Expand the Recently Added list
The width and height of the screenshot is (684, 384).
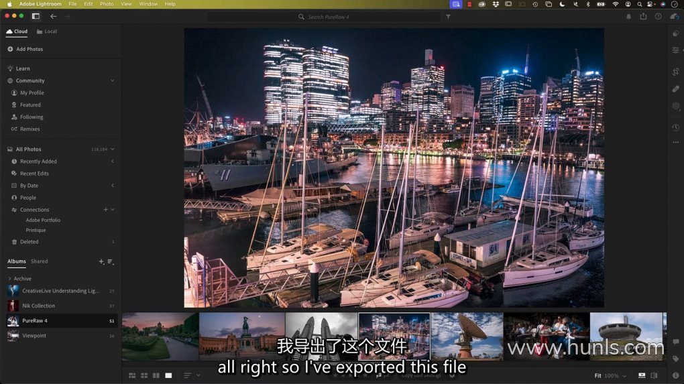click(113, 162)
